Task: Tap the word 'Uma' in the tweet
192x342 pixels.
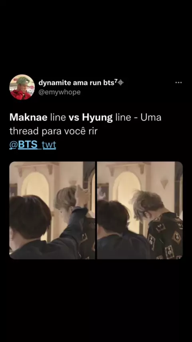Action: (151, 118)
